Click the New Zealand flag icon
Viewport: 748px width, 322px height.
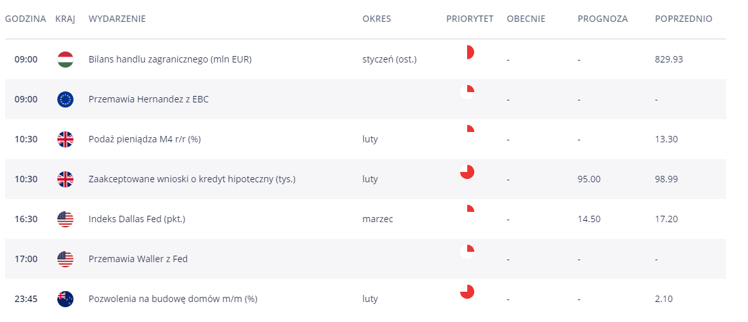click(x=65, y=299)
